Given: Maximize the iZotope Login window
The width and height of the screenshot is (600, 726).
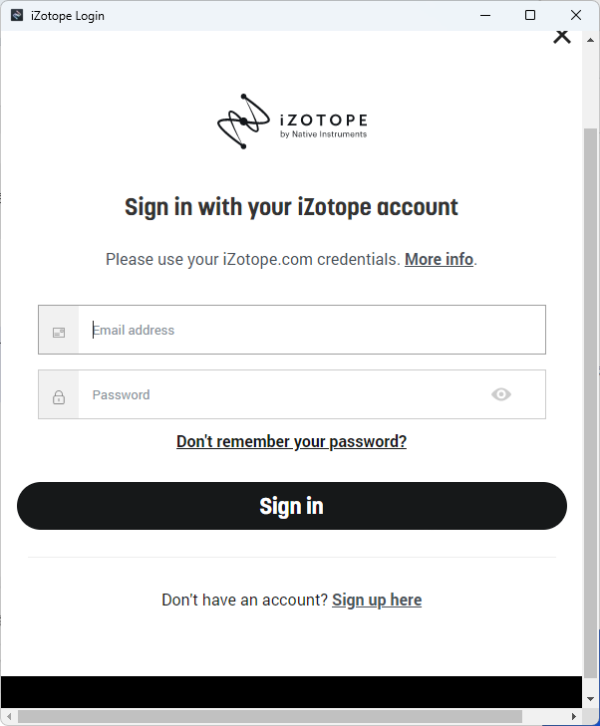Looking at the screenshot, I should click(x=530, y=15).
